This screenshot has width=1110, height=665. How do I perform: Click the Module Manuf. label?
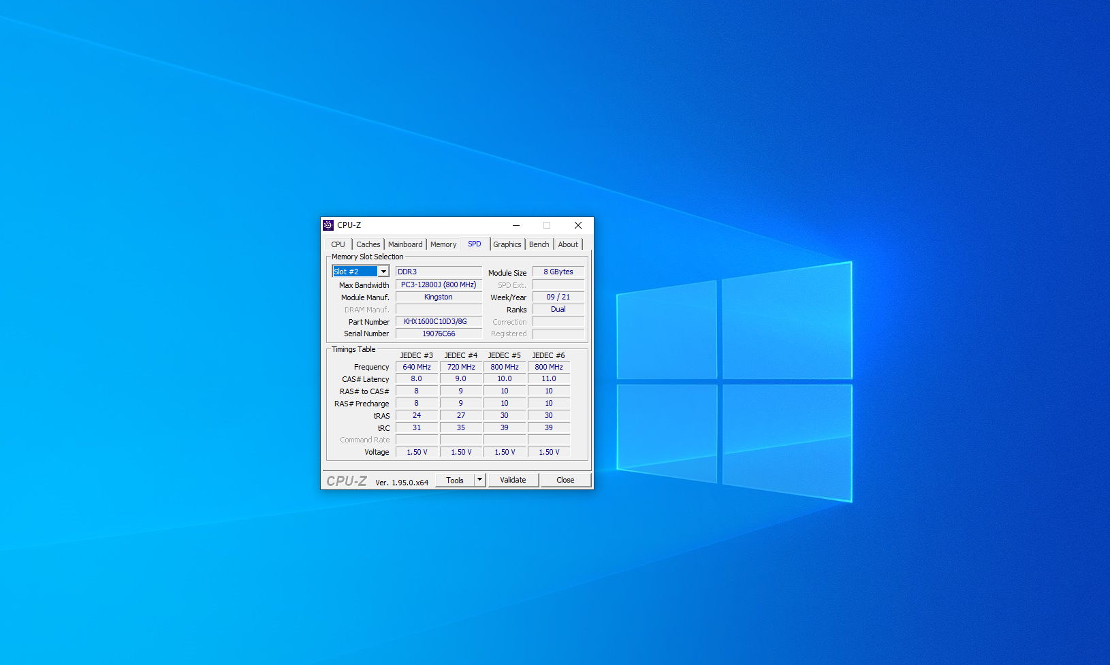pyautogui.click(x=365, y=297)
